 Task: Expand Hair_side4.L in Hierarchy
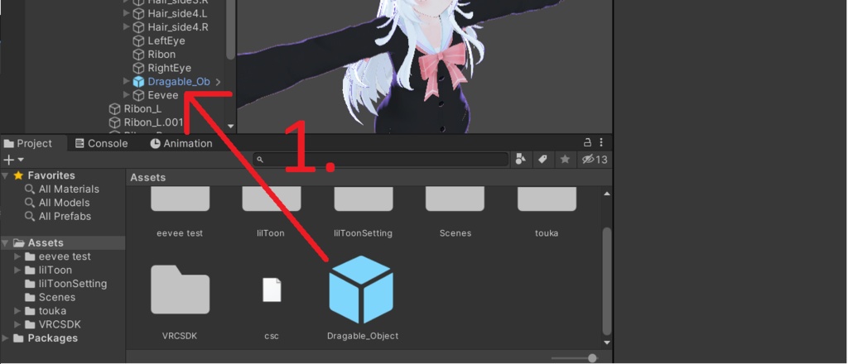[x=127, y=13]
